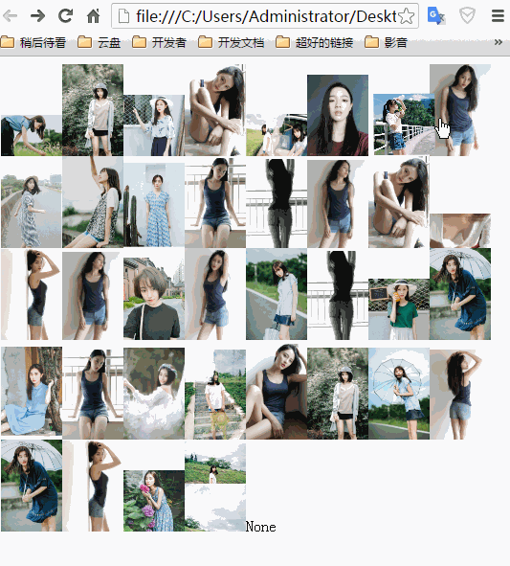Open the 开发者 bookmark folder
This screenshot has width=510, height=566.
click(159, 42)
